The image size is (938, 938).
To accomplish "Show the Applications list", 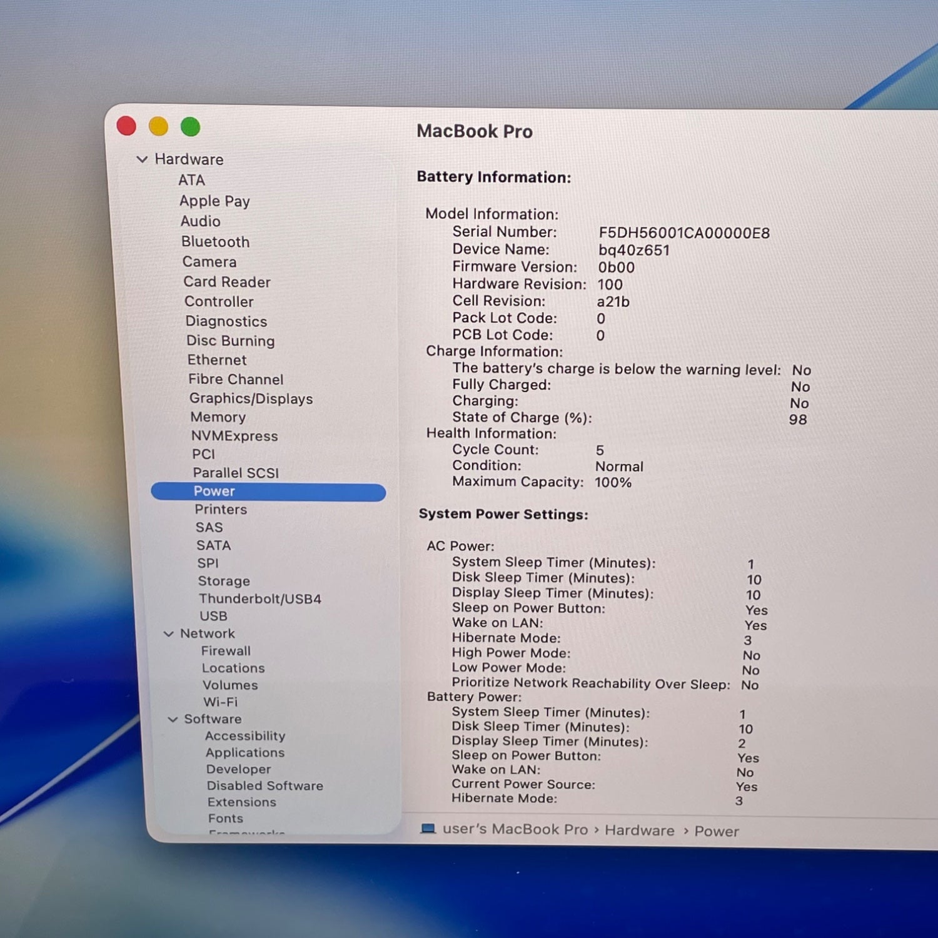I will click(245, 753).
